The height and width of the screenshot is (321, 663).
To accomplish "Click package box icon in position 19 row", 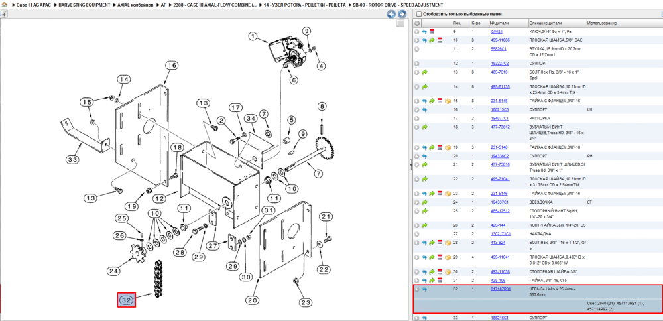I will (448, 147).
